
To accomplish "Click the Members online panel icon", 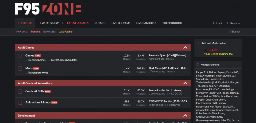I will pyautogui.click(x=198, y=65).
